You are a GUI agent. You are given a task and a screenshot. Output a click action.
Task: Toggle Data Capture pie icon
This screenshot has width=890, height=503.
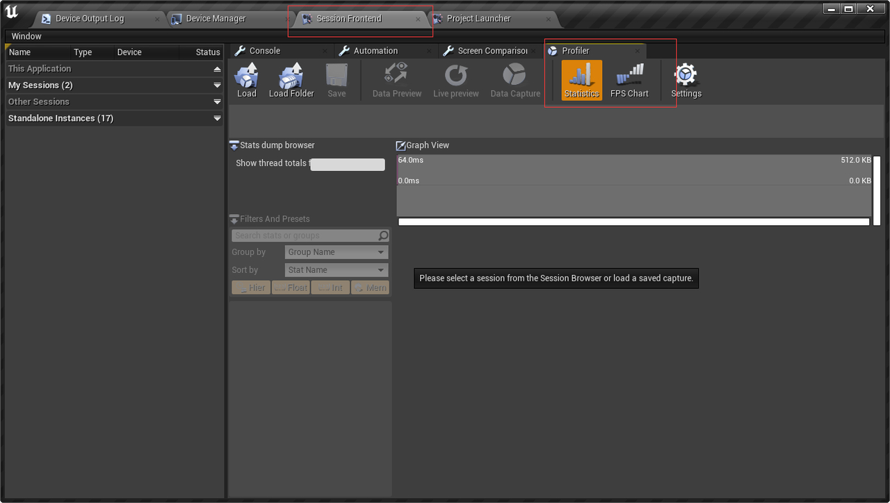[515, 75]
